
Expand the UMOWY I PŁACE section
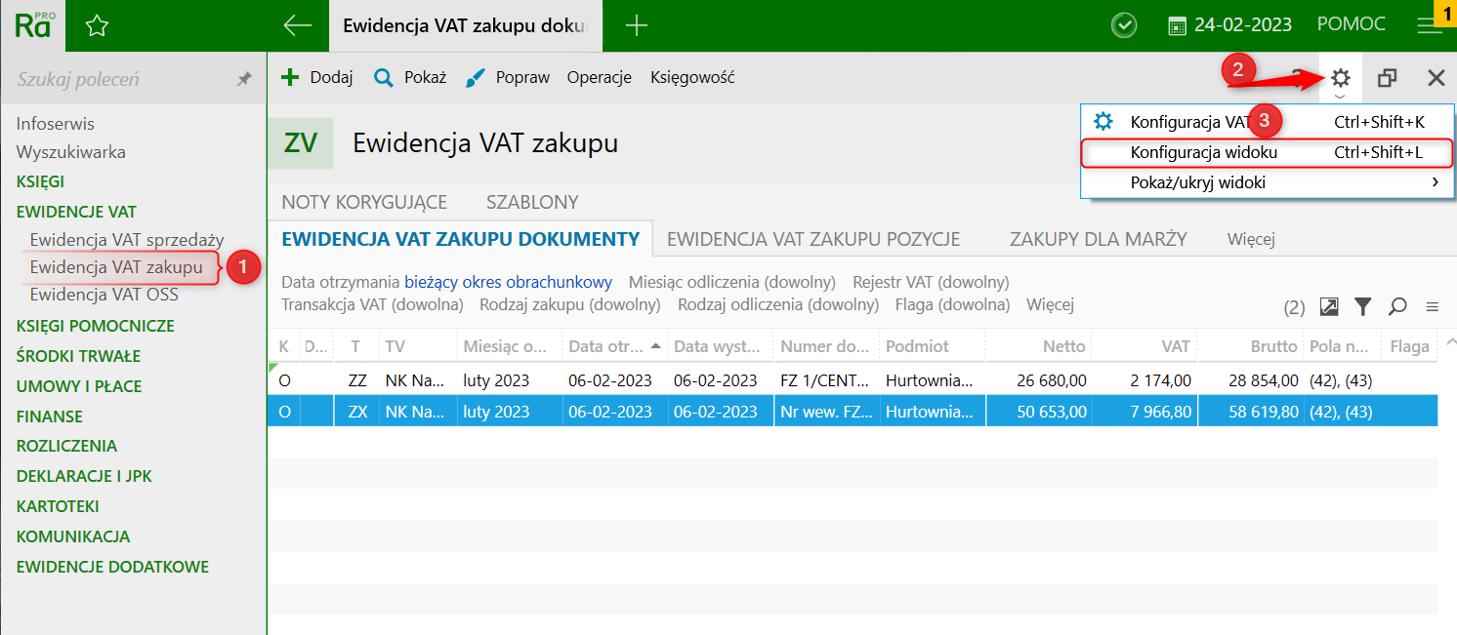coord(79,386)
